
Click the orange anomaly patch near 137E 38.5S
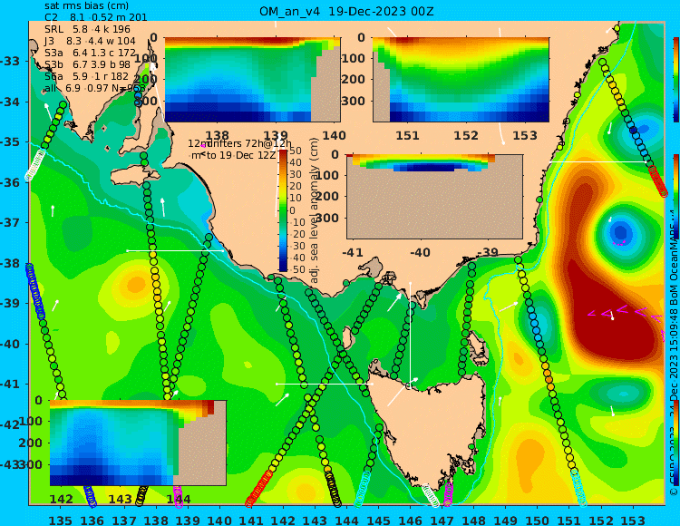(x=136, y=285)
